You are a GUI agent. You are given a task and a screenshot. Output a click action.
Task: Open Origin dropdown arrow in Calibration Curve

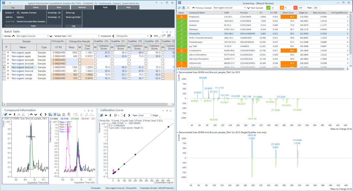160,117
